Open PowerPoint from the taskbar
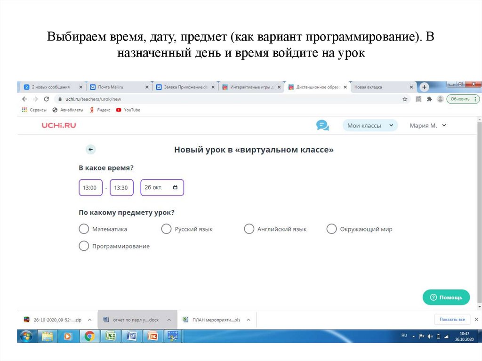The width and height of the screenshot is (482, 361). tap(153, 337)
